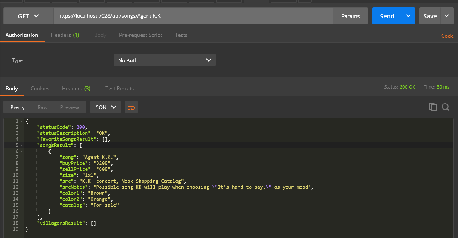Open request Headers (1) tab
The image size is (458, 238).
tap(65, 35)
